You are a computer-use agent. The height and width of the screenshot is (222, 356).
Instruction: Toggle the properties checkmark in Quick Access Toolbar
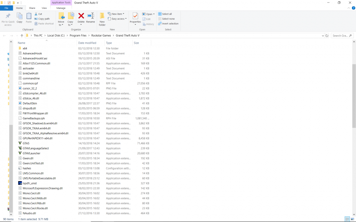click(9, 2)
